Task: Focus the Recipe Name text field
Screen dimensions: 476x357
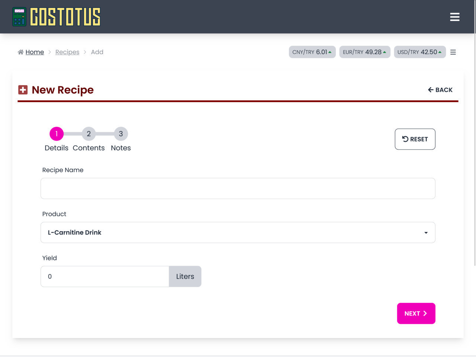Action: tap(238, 188)
